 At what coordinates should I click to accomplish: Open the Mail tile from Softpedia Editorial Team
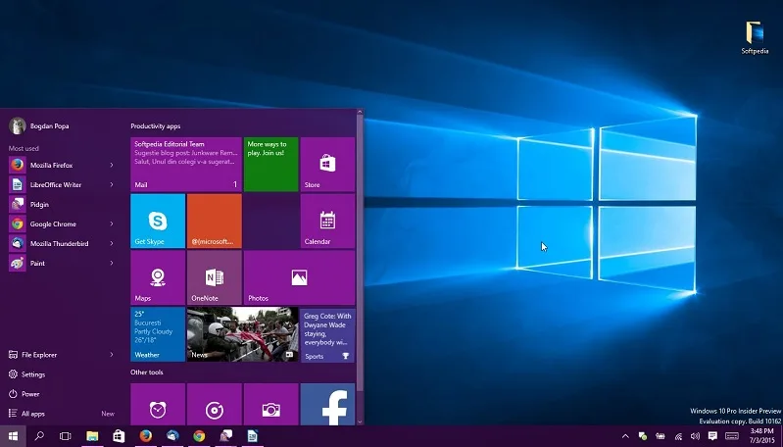click(186, 165)
